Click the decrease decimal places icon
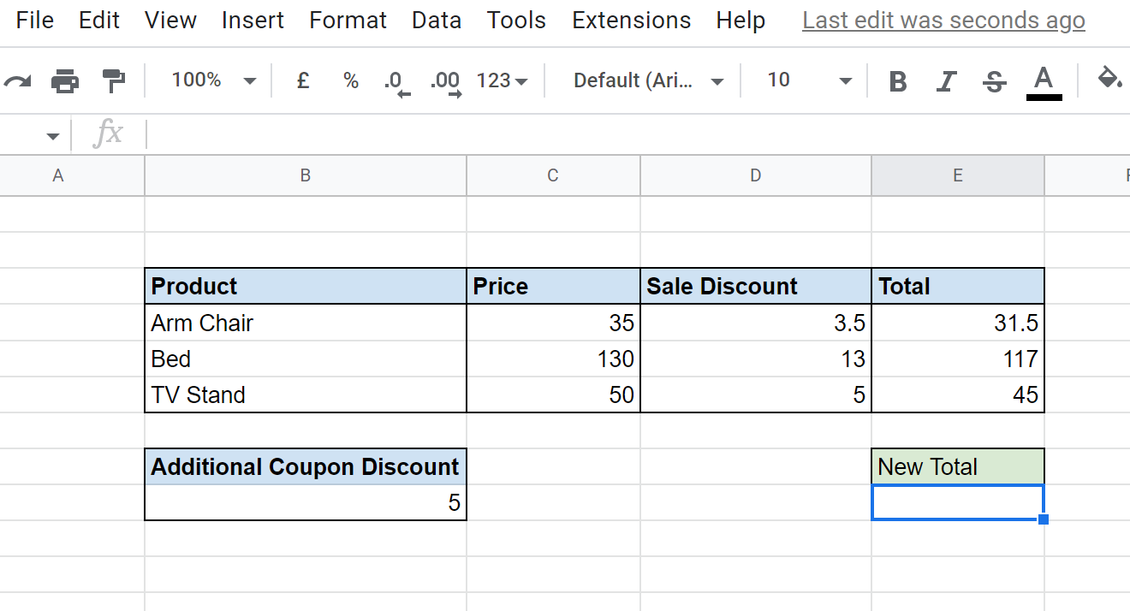1130x611 pixels. point(395,80)
